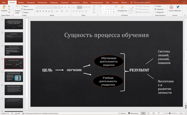Viewport: 187px width, 115px height.
Task: Collapse the ribbon with the chevron
Action: [x=185, y=15]
